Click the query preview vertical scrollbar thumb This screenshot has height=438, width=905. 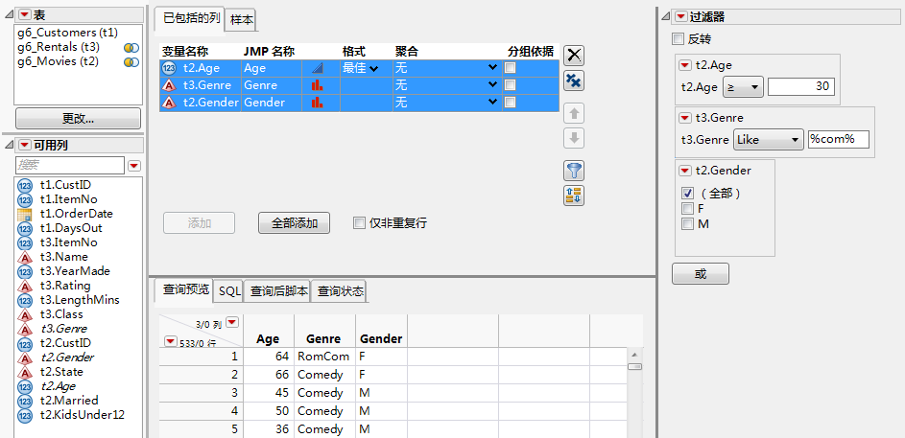[634, 366]
